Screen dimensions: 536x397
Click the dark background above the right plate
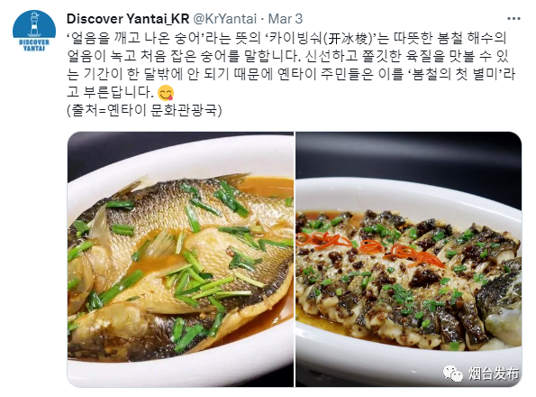click(x=408, y=154)
